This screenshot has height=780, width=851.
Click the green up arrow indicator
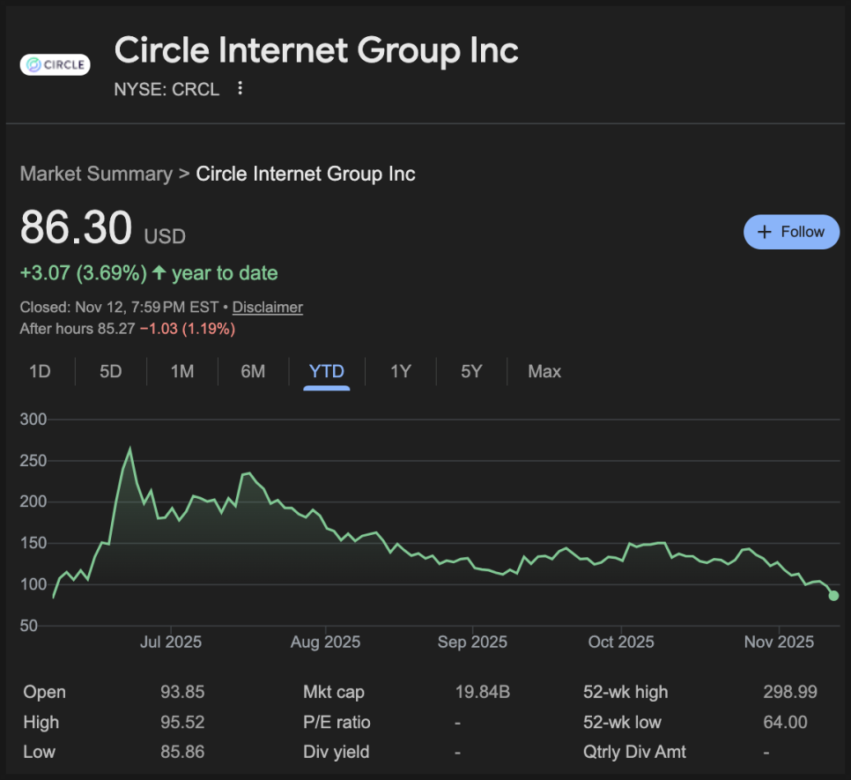click(x=159, y=273)
